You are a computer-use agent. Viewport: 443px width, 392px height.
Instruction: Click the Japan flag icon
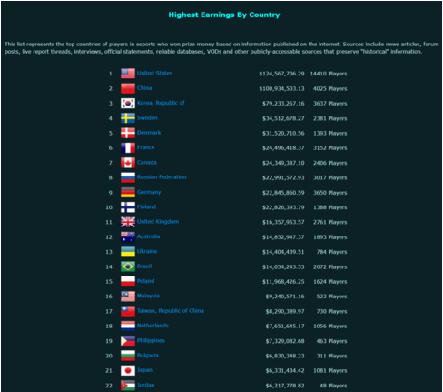[x=128, y=370]
